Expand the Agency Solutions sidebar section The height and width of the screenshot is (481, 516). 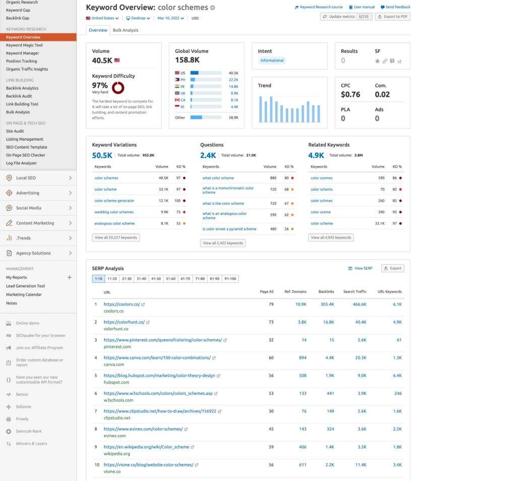click(70, 253)
